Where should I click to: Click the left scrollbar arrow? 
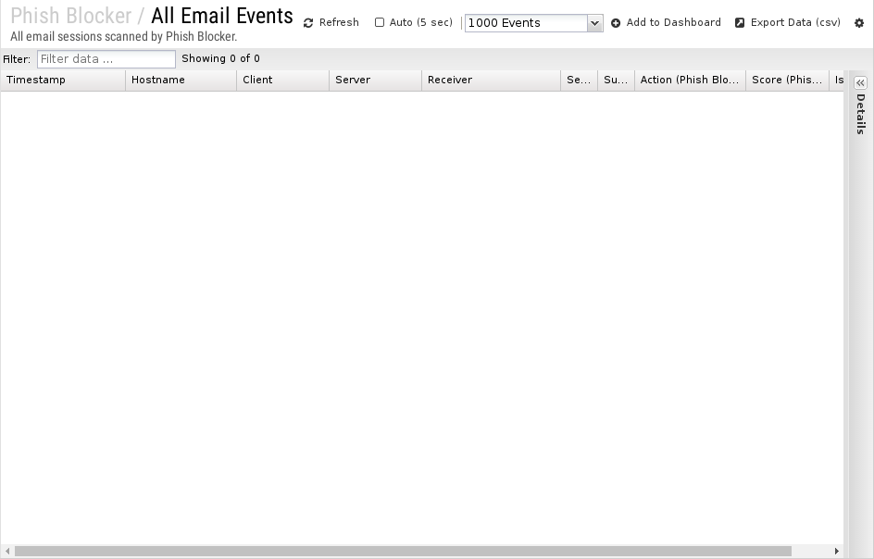6,552
